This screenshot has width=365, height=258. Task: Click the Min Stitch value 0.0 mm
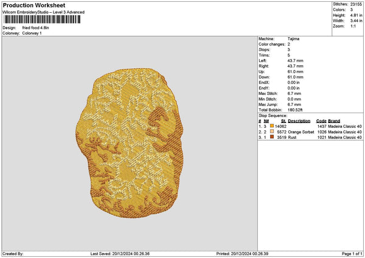[294, 99]
